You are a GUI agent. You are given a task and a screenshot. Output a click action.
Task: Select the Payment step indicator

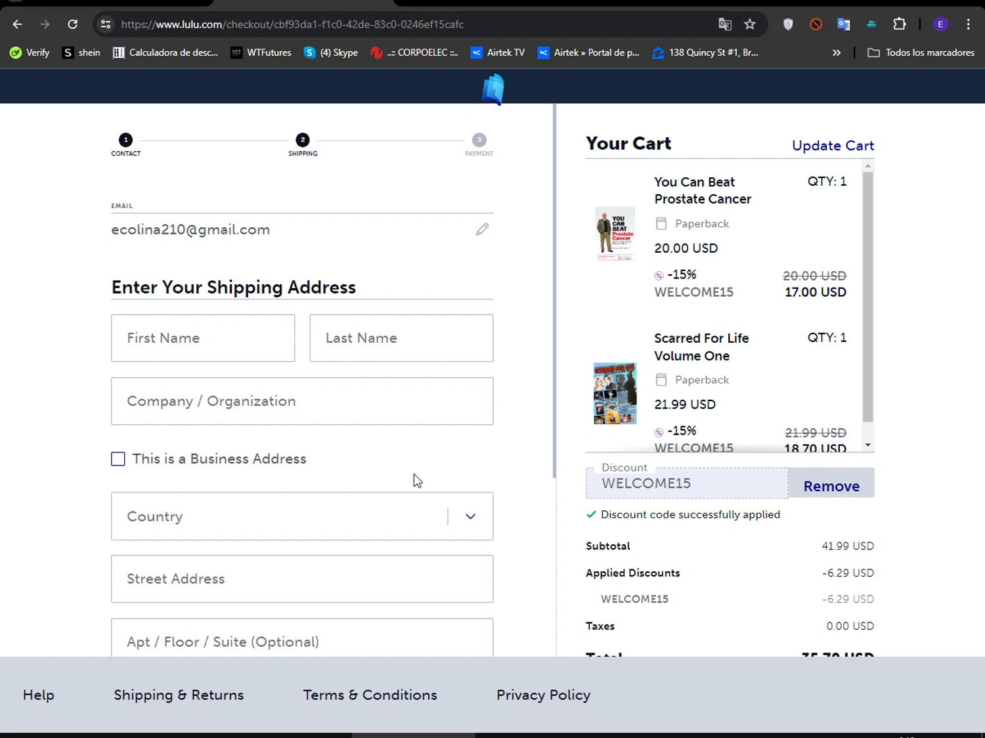click(479, 144)
